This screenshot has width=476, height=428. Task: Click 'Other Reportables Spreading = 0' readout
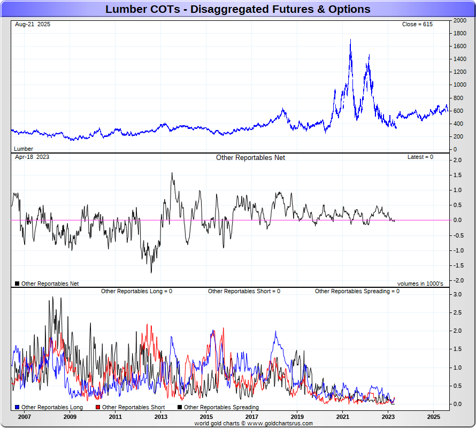357,291
